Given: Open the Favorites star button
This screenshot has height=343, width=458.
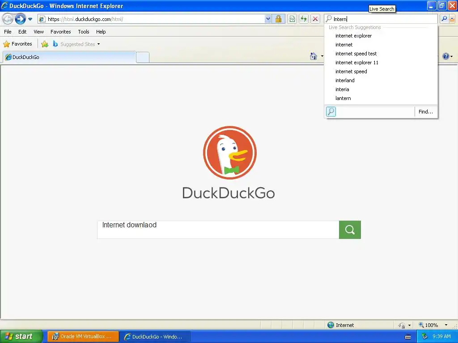Looking at the screenshot, I should 17,44.
